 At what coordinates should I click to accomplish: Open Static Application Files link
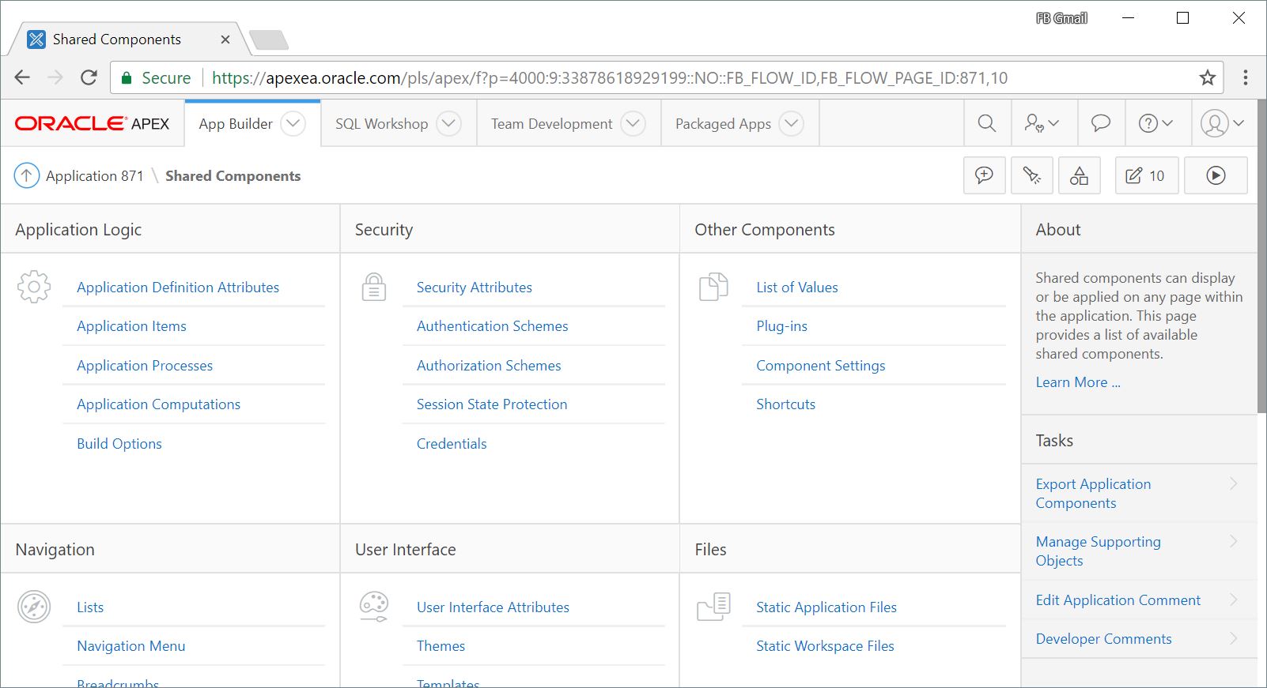826,607
